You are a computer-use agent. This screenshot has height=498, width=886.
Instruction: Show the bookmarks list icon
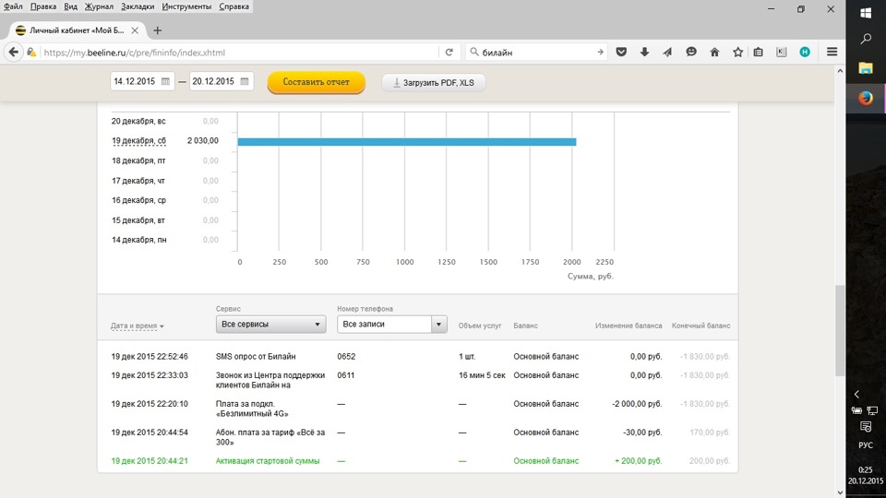point(759,52)
